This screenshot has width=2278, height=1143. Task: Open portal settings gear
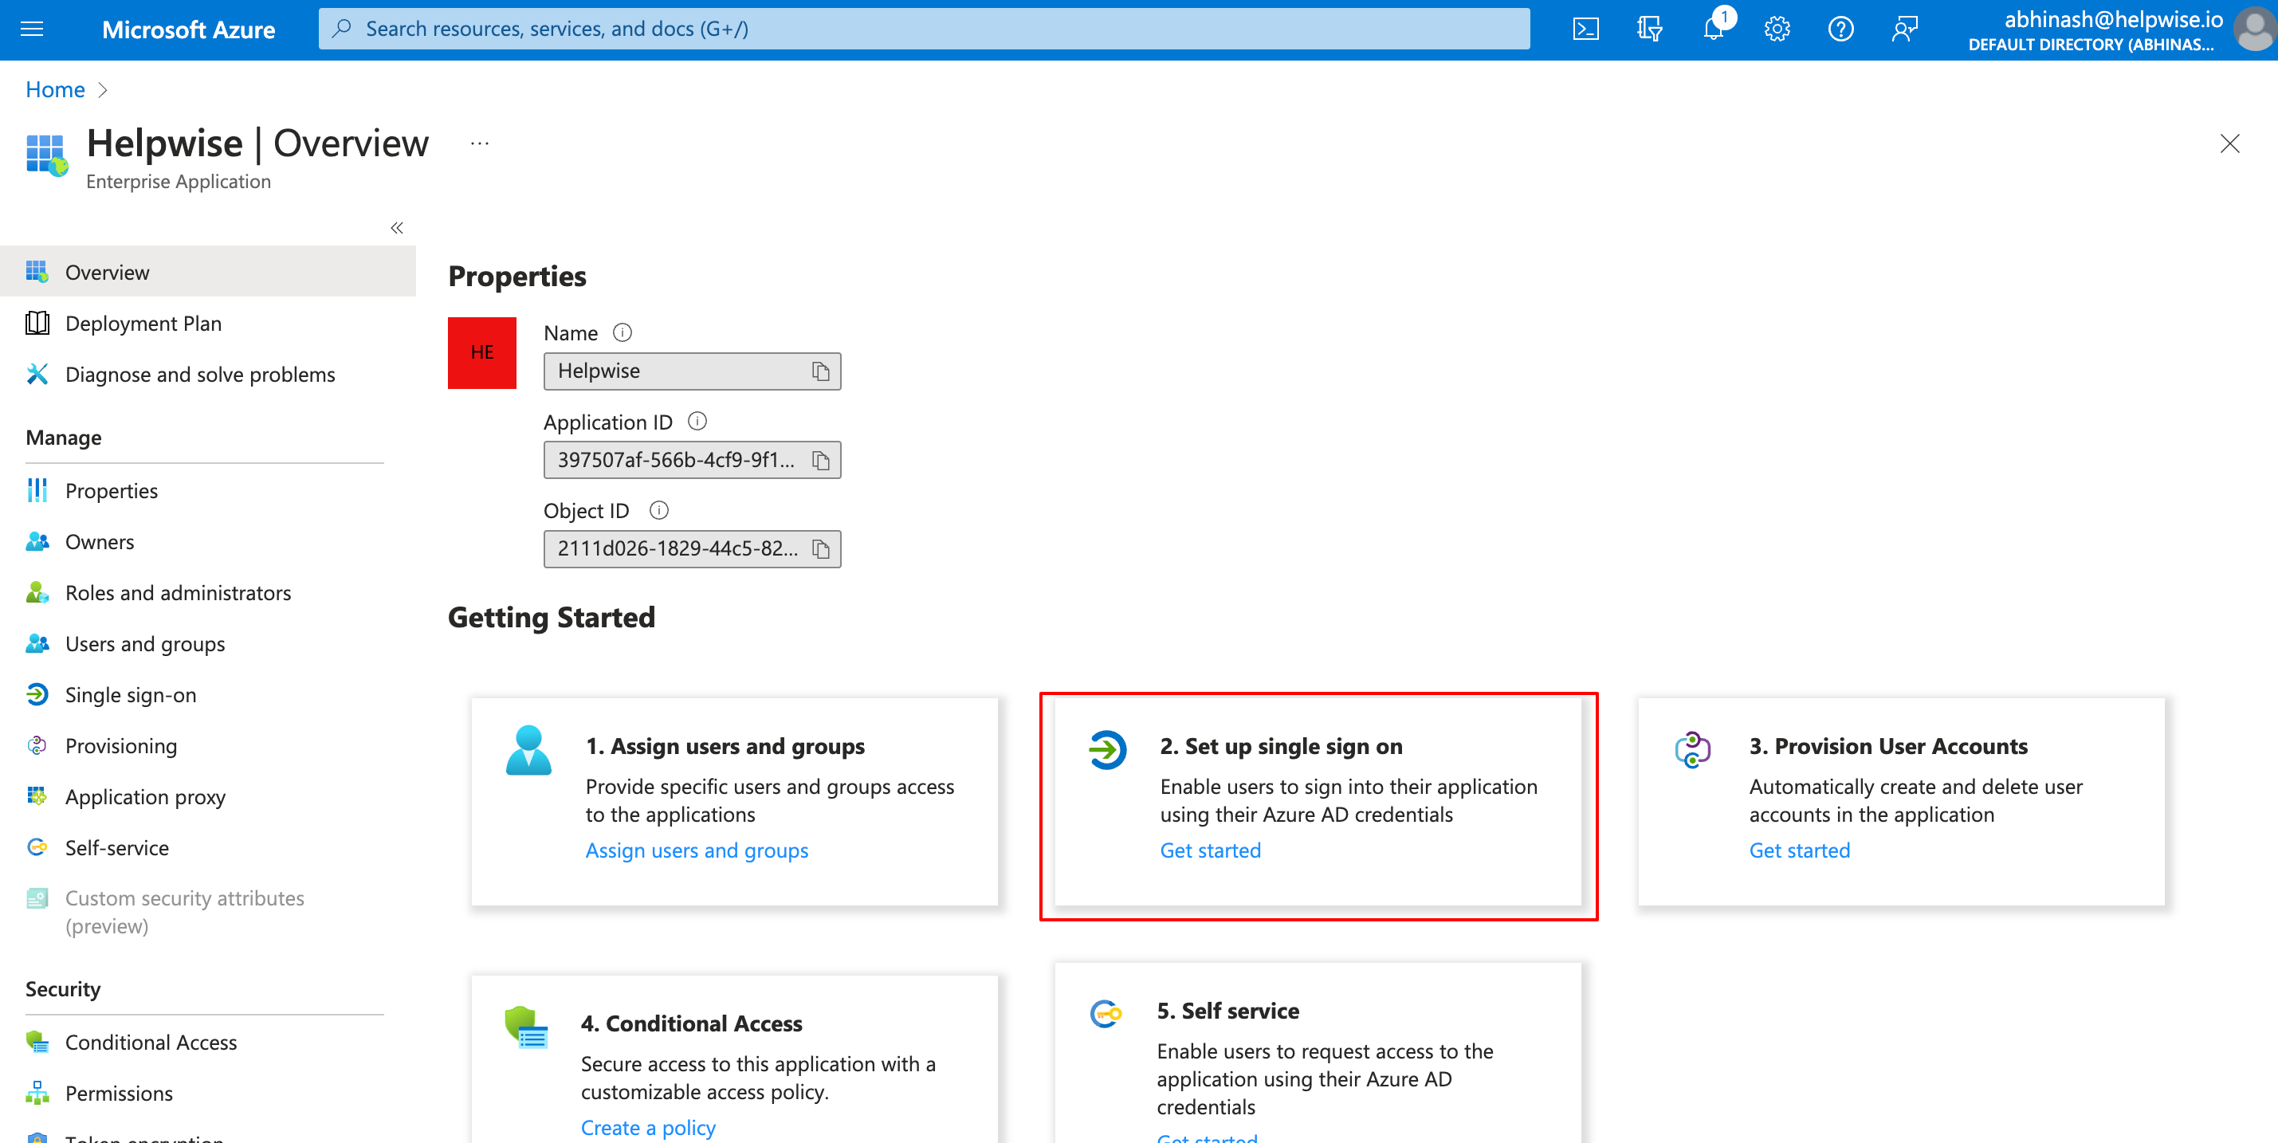coord(1777,29)
